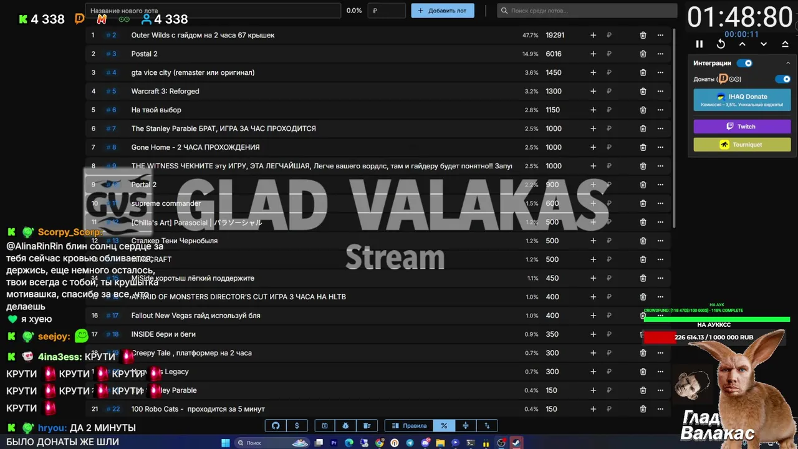The width and height of the screenshot is (798, 449).
Task: Click the eject-style double-up timer icon
Action: click(x=785, y=44)
